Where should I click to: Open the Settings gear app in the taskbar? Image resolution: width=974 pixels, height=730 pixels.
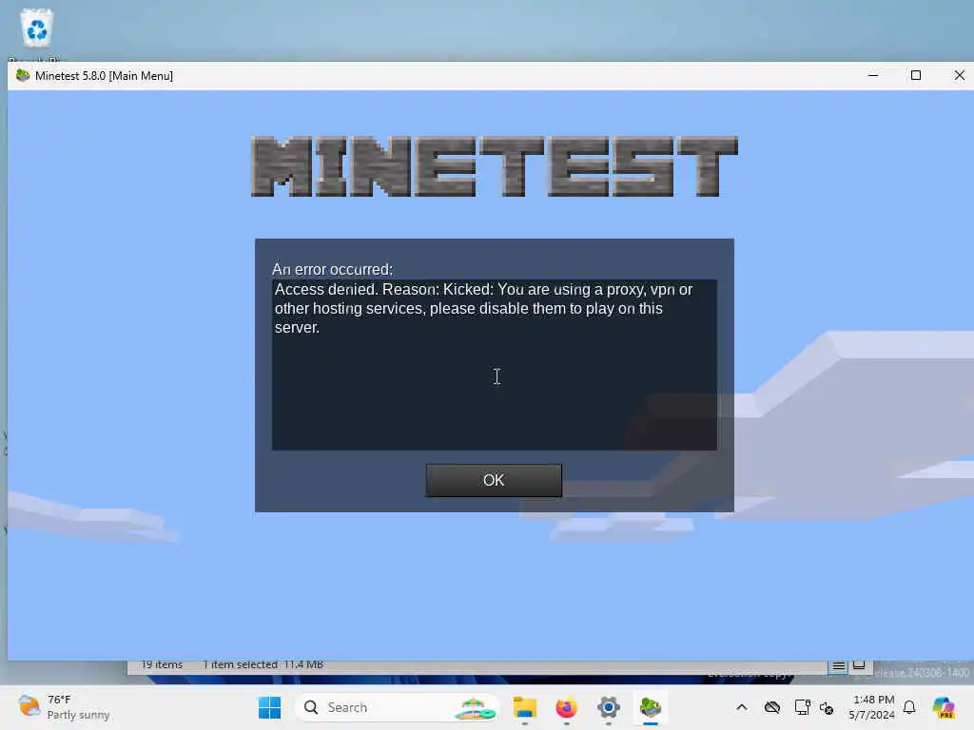609,707
